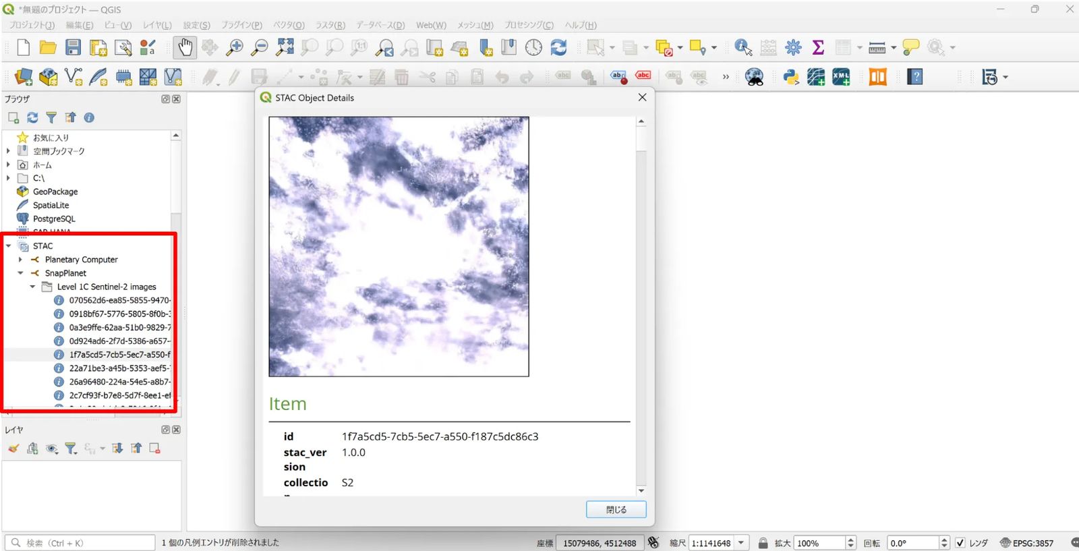Click the search locator input field
The height and width of the screenshot is (551, 1079).
80,543
